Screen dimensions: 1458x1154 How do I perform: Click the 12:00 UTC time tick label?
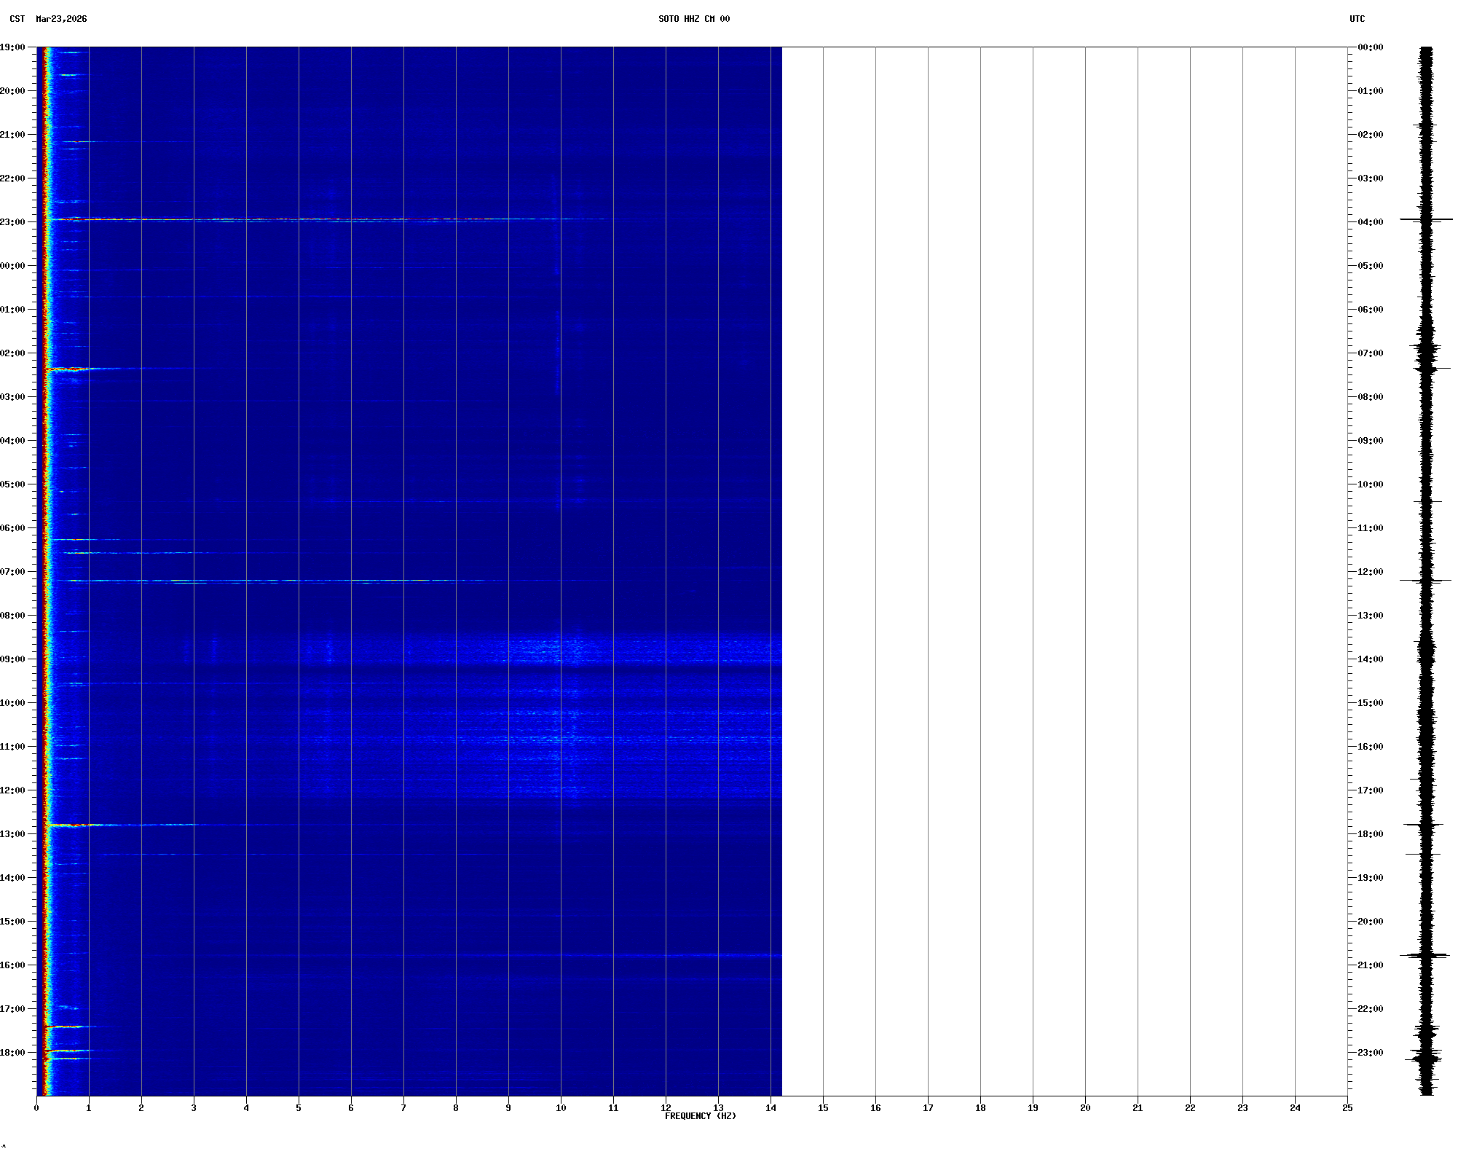[x=1370, y=572]
